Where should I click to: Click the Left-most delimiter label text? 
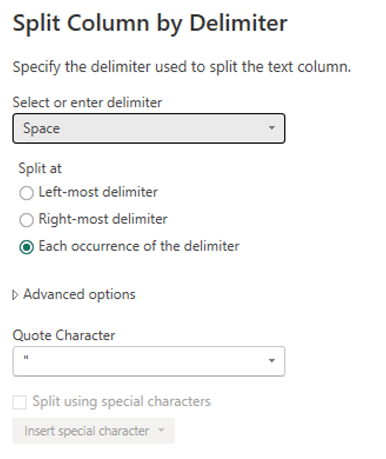(x=98, y=192)
